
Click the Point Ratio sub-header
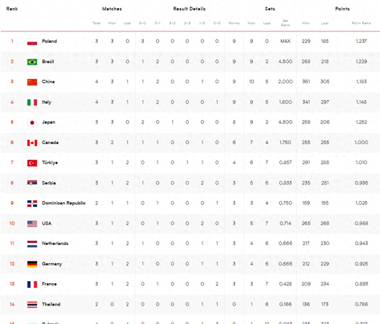click(361, 23)
